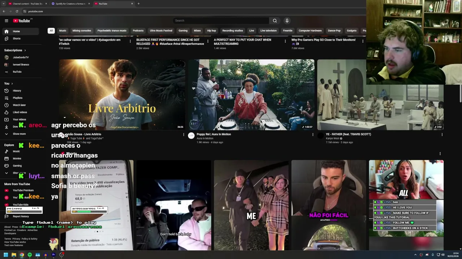The image size is (462, 259).
Task: Switch to Spotify for Creators tab
Action: click(70, 4)
